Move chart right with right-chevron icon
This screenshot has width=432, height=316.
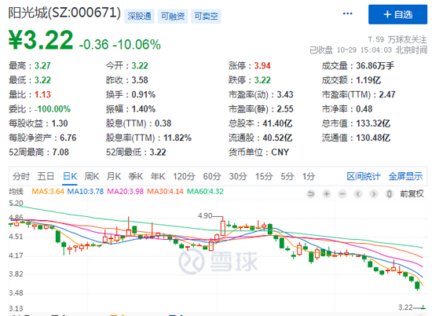pyautogui.click(x=374, y=194)
